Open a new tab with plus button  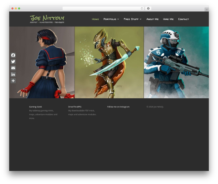click(x=207, y=10)
